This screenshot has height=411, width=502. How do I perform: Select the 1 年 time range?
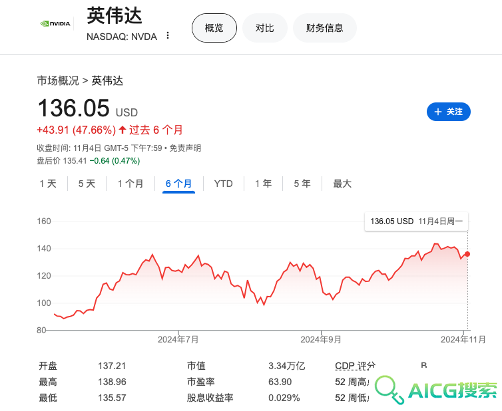pyautogui.click(x=263, y=184)
